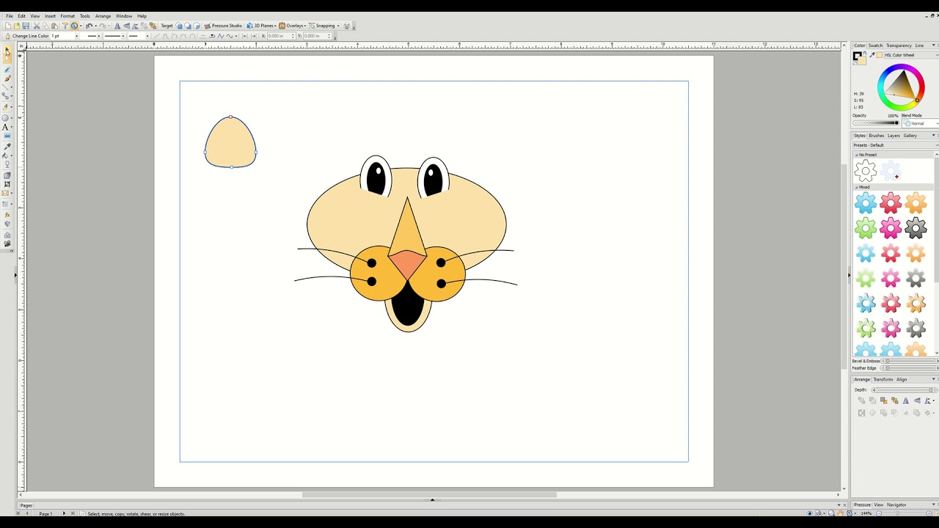Click the Undo arrow
This screenshot has height=528, width=939.
pos(89,26)
